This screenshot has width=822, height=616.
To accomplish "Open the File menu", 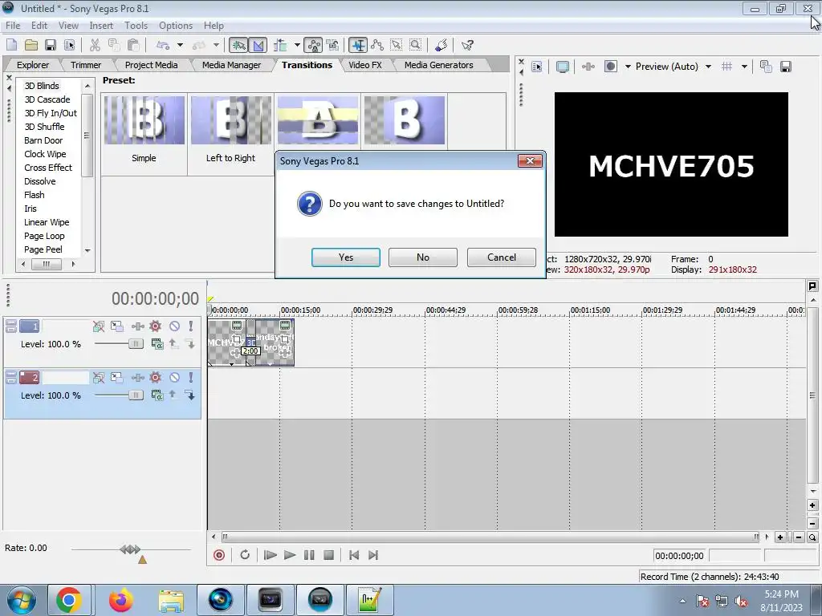I will [x=13, y=25].
